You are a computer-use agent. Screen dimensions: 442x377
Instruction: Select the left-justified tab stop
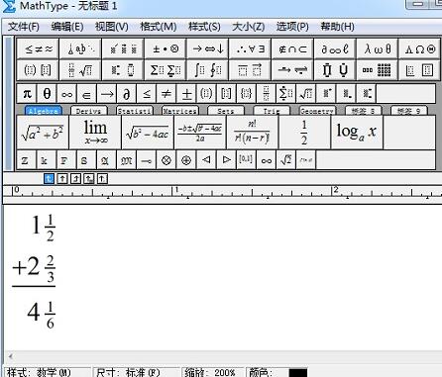coord(49,179)
